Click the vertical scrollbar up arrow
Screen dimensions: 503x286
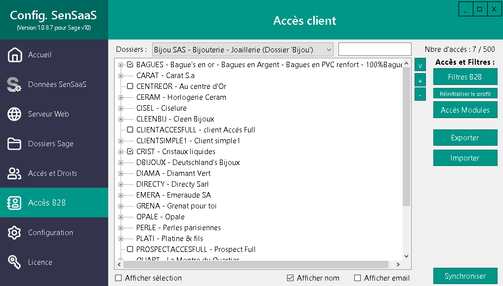click(x=407, y=64)
